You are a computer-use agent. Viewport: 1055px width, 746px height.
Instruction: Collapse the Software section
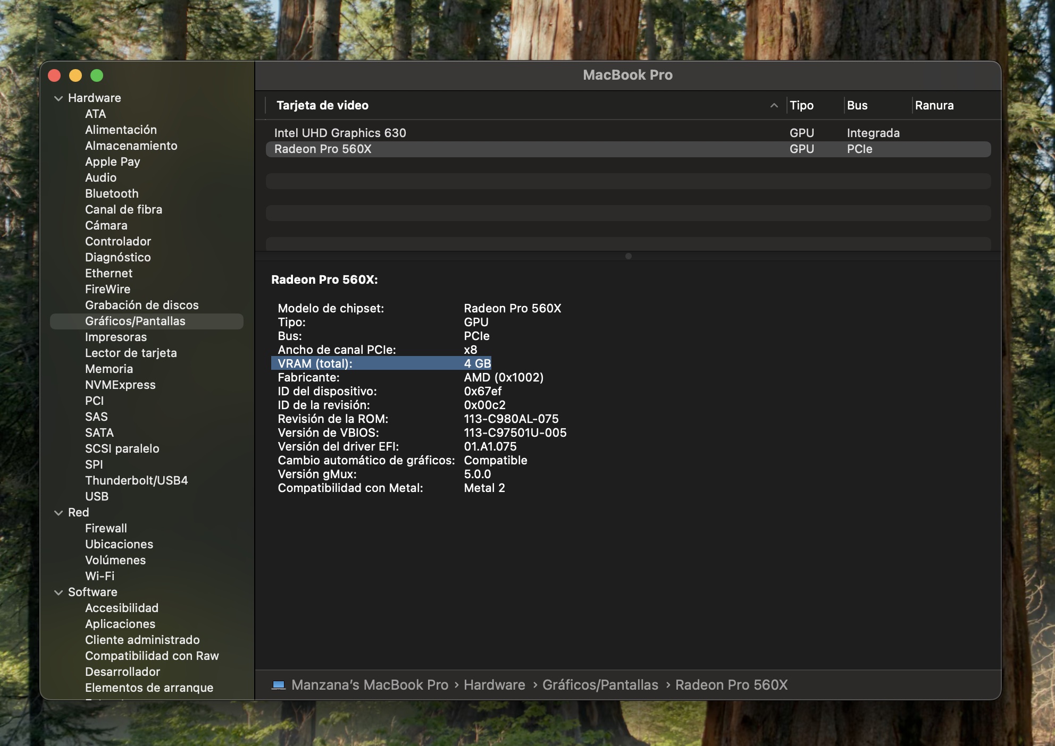[58, 592]
